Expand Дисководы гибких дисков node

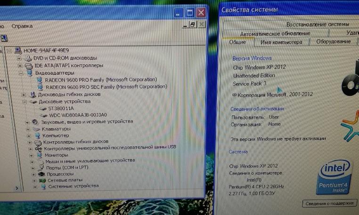tap(24, 95)
